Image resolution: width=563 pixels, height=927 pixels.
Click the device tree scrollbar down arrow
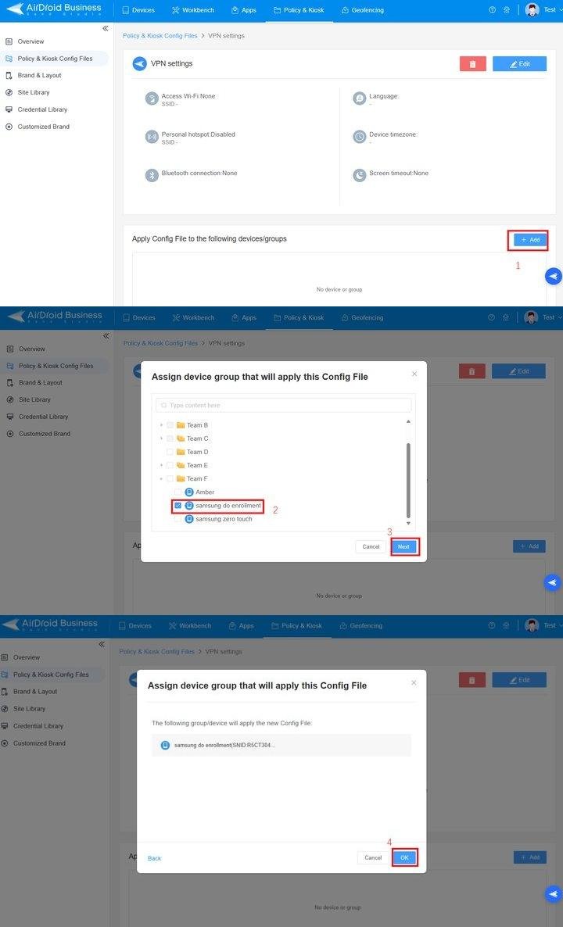coord(408,523)
